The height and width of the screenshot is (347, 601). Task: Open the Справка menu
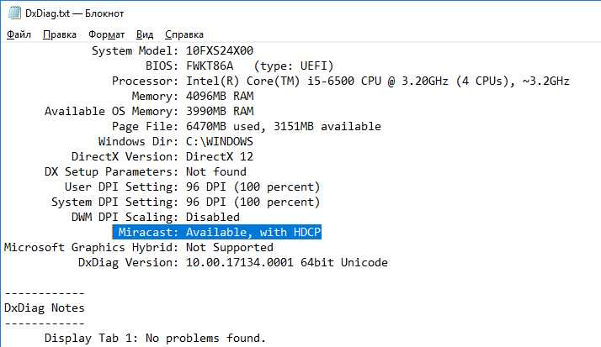[x=184, y=34]
